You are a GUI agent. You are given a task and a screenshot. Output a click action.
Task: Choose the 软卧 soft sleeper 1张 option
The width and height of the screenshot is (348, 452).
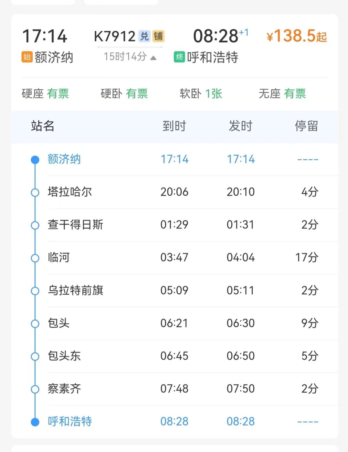[201, 94]
